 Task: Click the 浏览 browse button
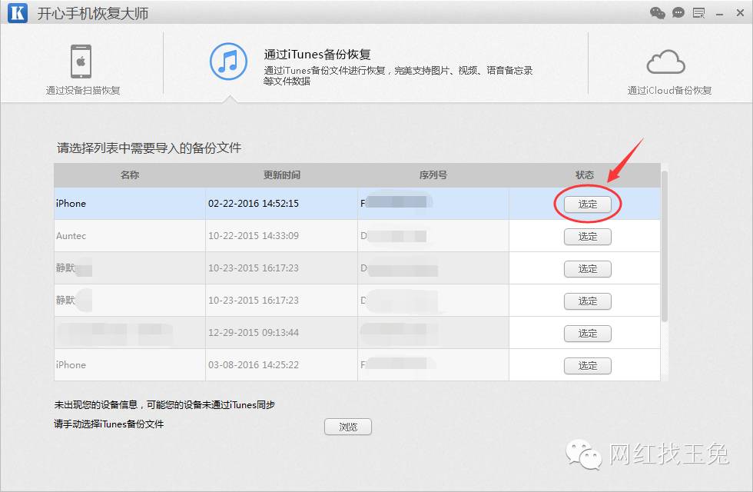coord(347,427)
